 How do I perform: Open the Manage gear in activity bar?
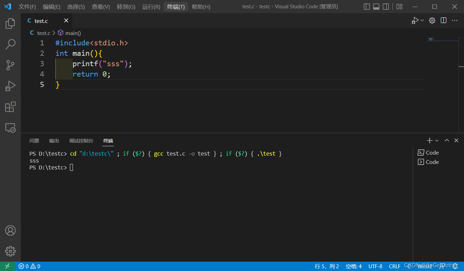[x=10, y=251]
